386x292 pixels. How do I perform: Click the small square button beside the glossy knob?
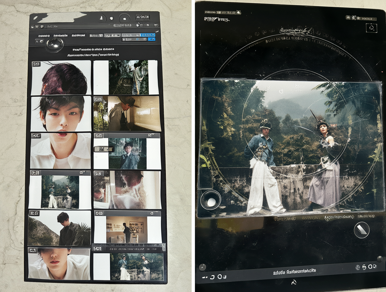[x=40, y=41]
